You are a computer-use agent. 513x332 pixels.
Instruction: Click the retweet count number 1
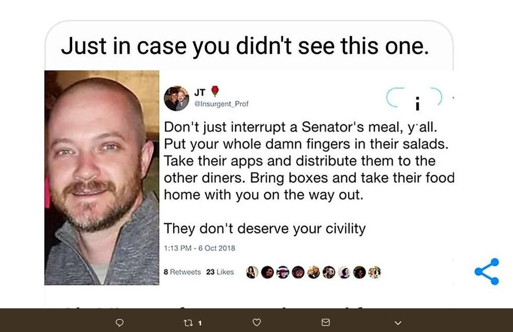click(200, 323)
